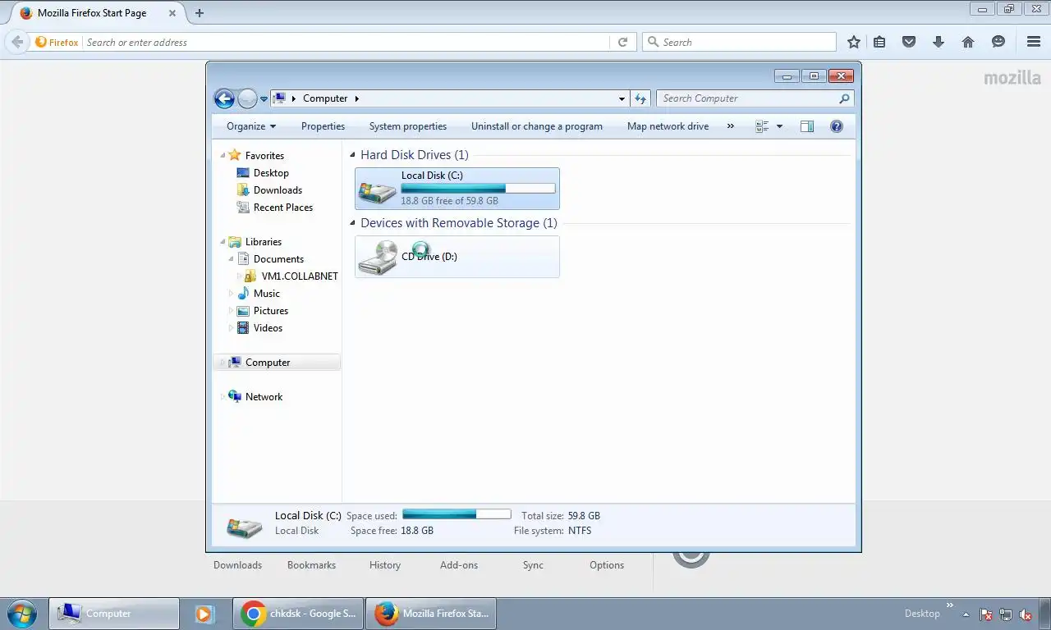The width and height of the screenshot is (1051, 630).
Task: Reload the Firefox page
Action: click(x=622, y=43)
